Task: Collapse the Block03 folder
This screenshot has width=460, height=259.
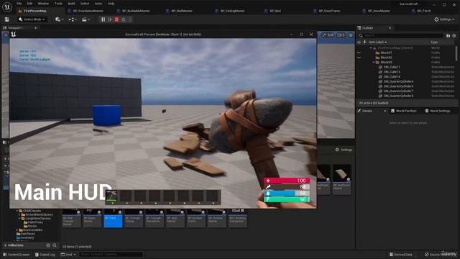Action: [374, 63]
